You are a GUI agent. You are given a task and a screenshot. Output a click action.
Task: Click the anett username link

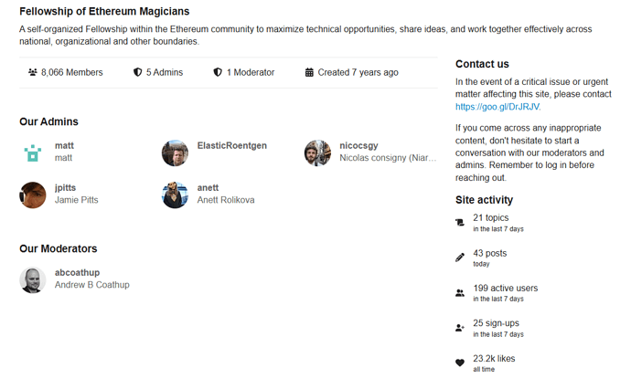208,188
